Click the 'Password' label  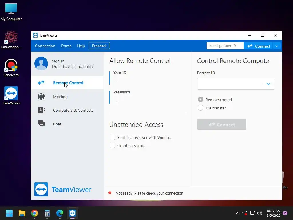[x=121, y=92]
